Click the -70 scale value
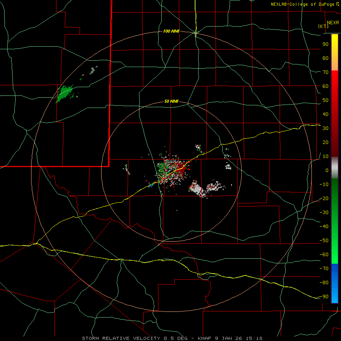Image resolution: width=341 pixels, height=341 pixels. point(324,269)
